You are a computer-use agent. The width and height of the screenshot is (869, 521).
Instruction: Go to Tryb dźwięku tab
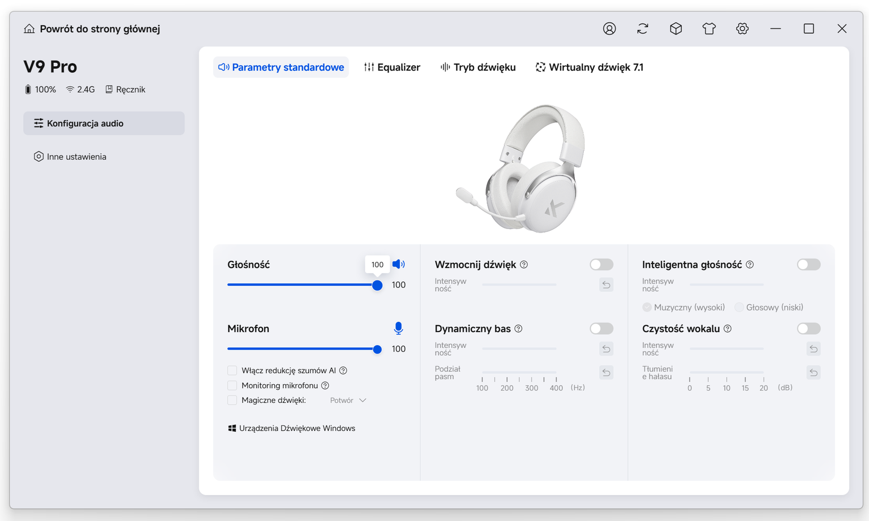(x=478, y=67)
